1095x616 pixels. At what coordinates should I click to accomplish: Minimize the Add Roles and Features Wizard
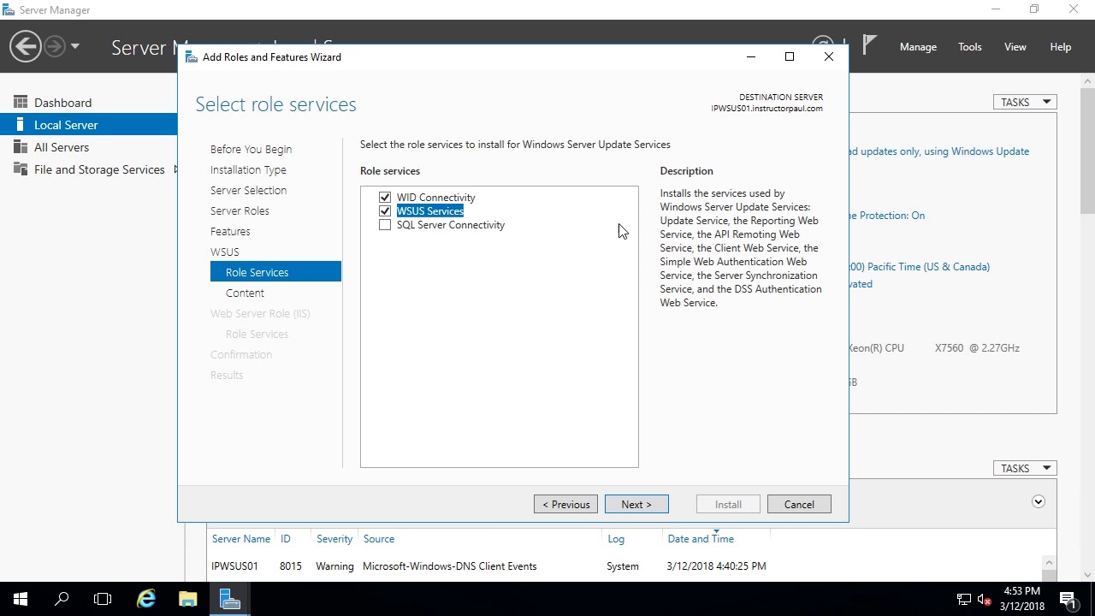click(x=751, y=57)
